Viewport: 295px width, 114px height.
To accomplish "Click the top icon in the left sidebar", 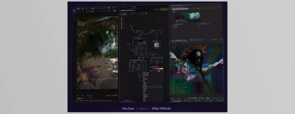I will (74, 10).
